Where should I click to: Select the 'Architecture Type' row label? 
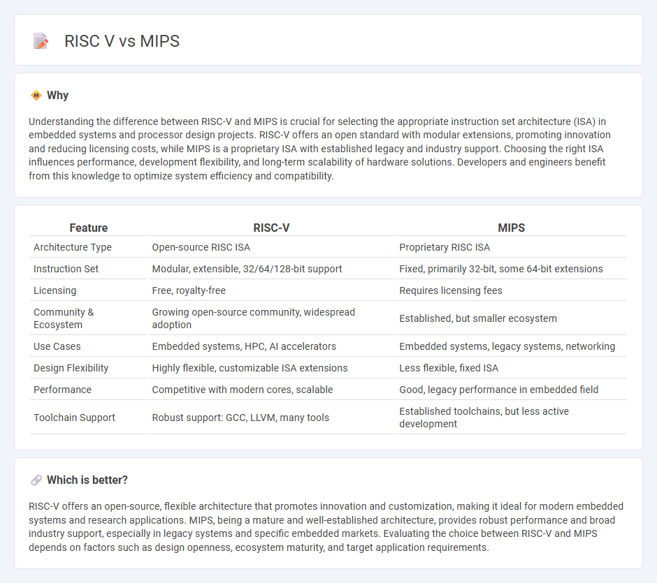point(73,247)
